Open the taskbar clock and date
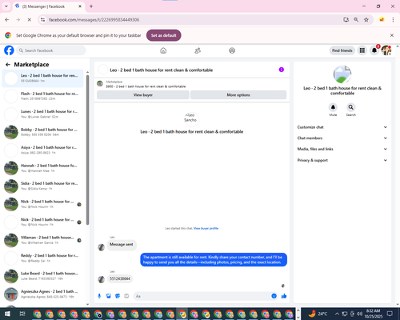This screenshot has width=400, height=320. coord(373,314)
